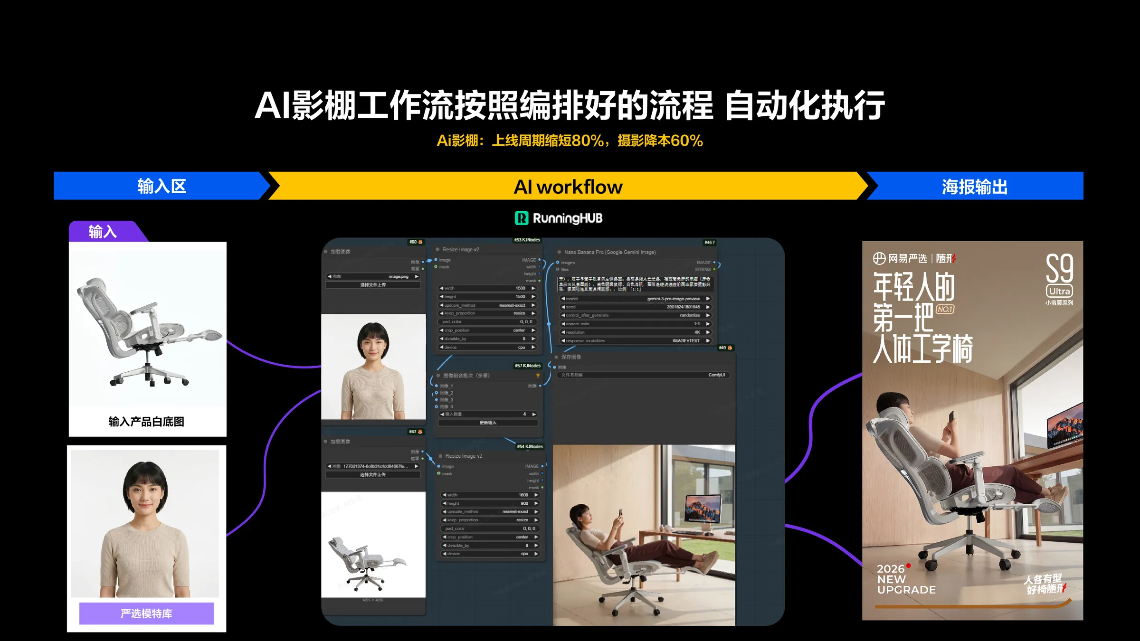Open the control_after_generate randomize dropdown
The height and width of the screenshot is (641, 1140).
635,315
